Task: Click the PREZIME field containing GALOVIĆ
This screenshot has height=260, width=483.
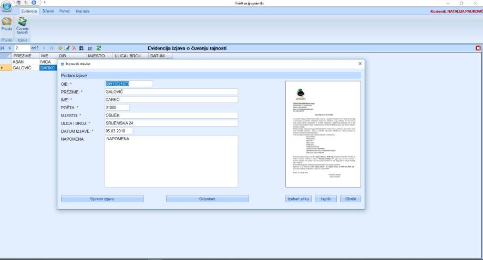Action: coord(171,92)
